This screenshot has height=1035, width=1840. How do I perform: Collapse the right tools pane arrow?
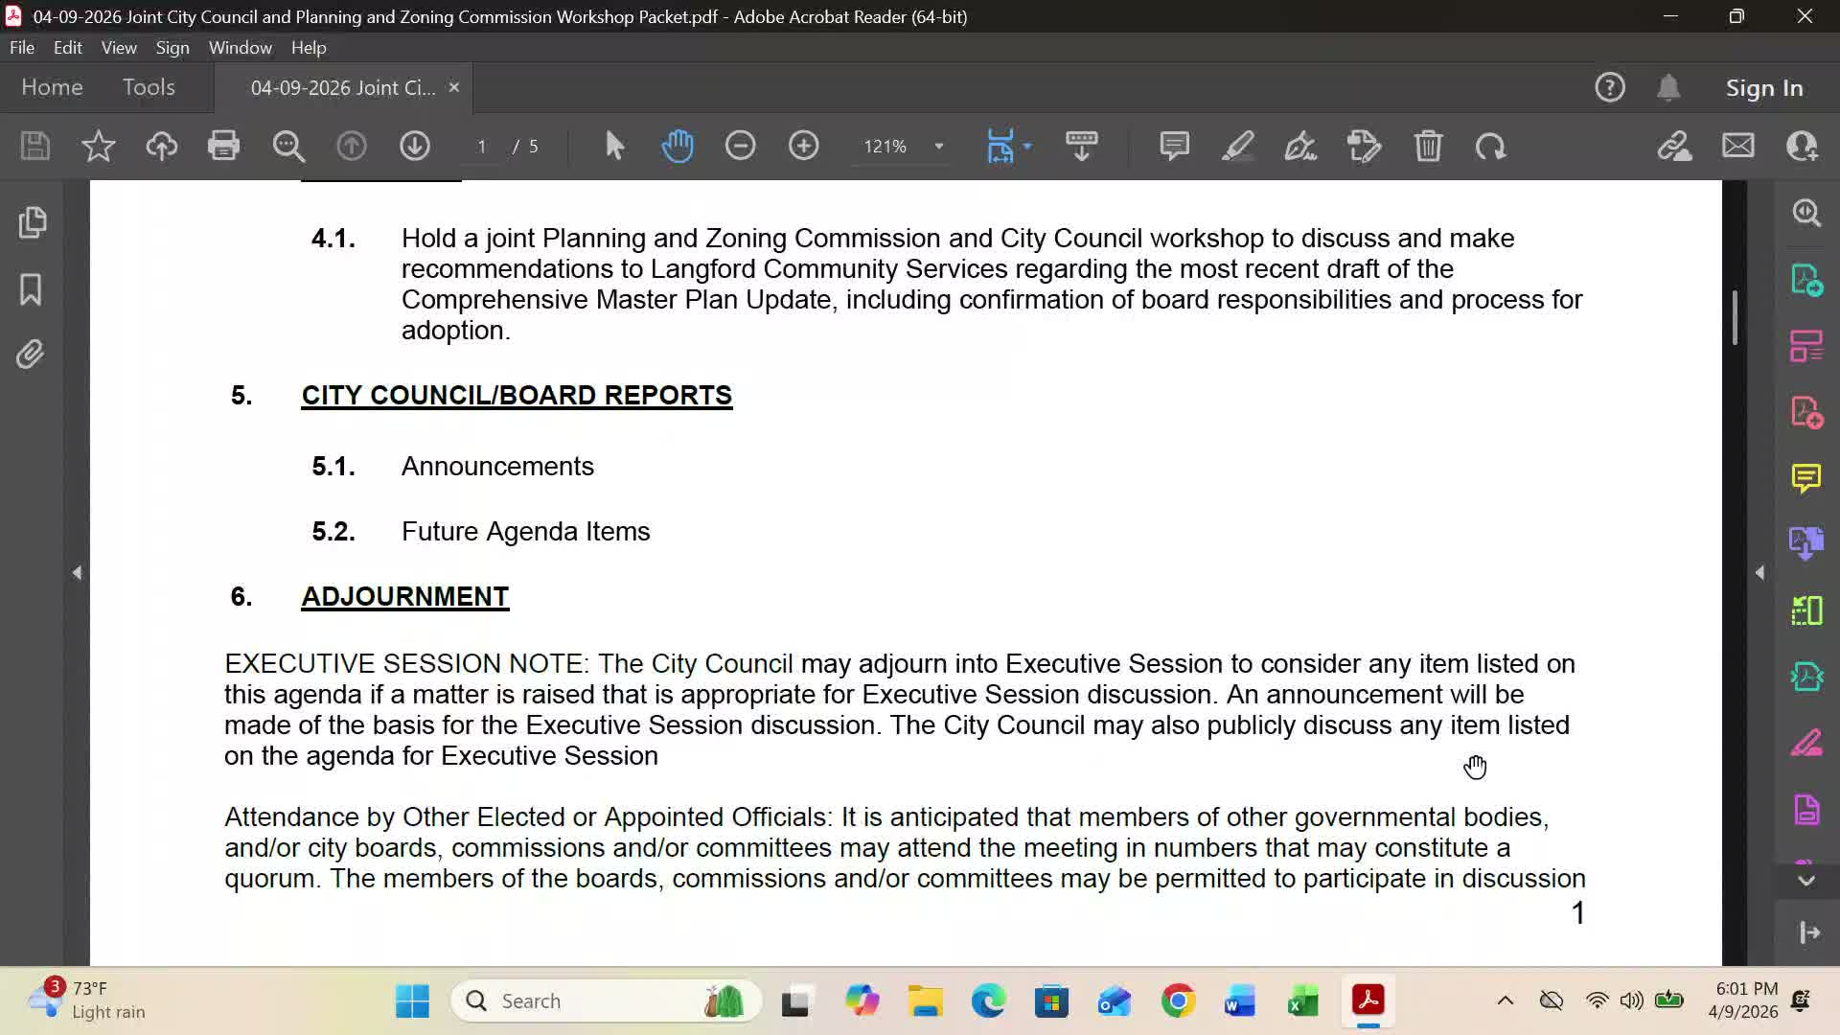point(1759,572)
